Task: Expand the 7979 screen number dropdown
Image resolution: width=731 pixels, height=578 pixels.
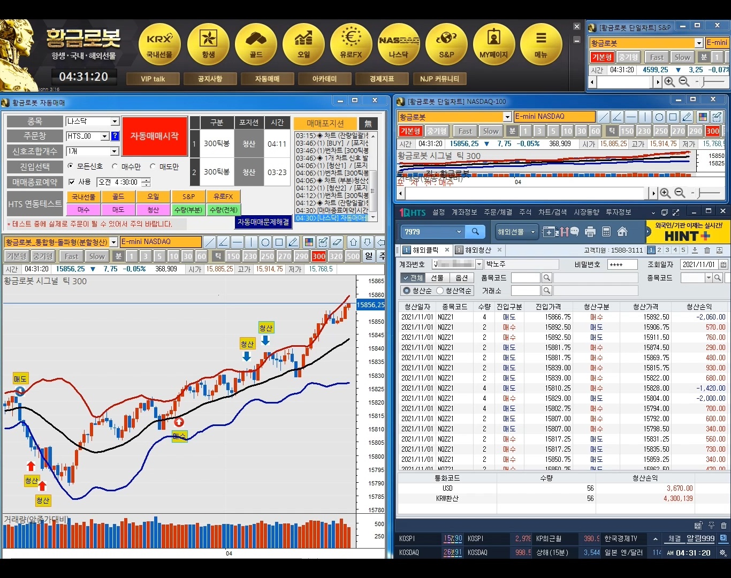Action: pos(459,232)
